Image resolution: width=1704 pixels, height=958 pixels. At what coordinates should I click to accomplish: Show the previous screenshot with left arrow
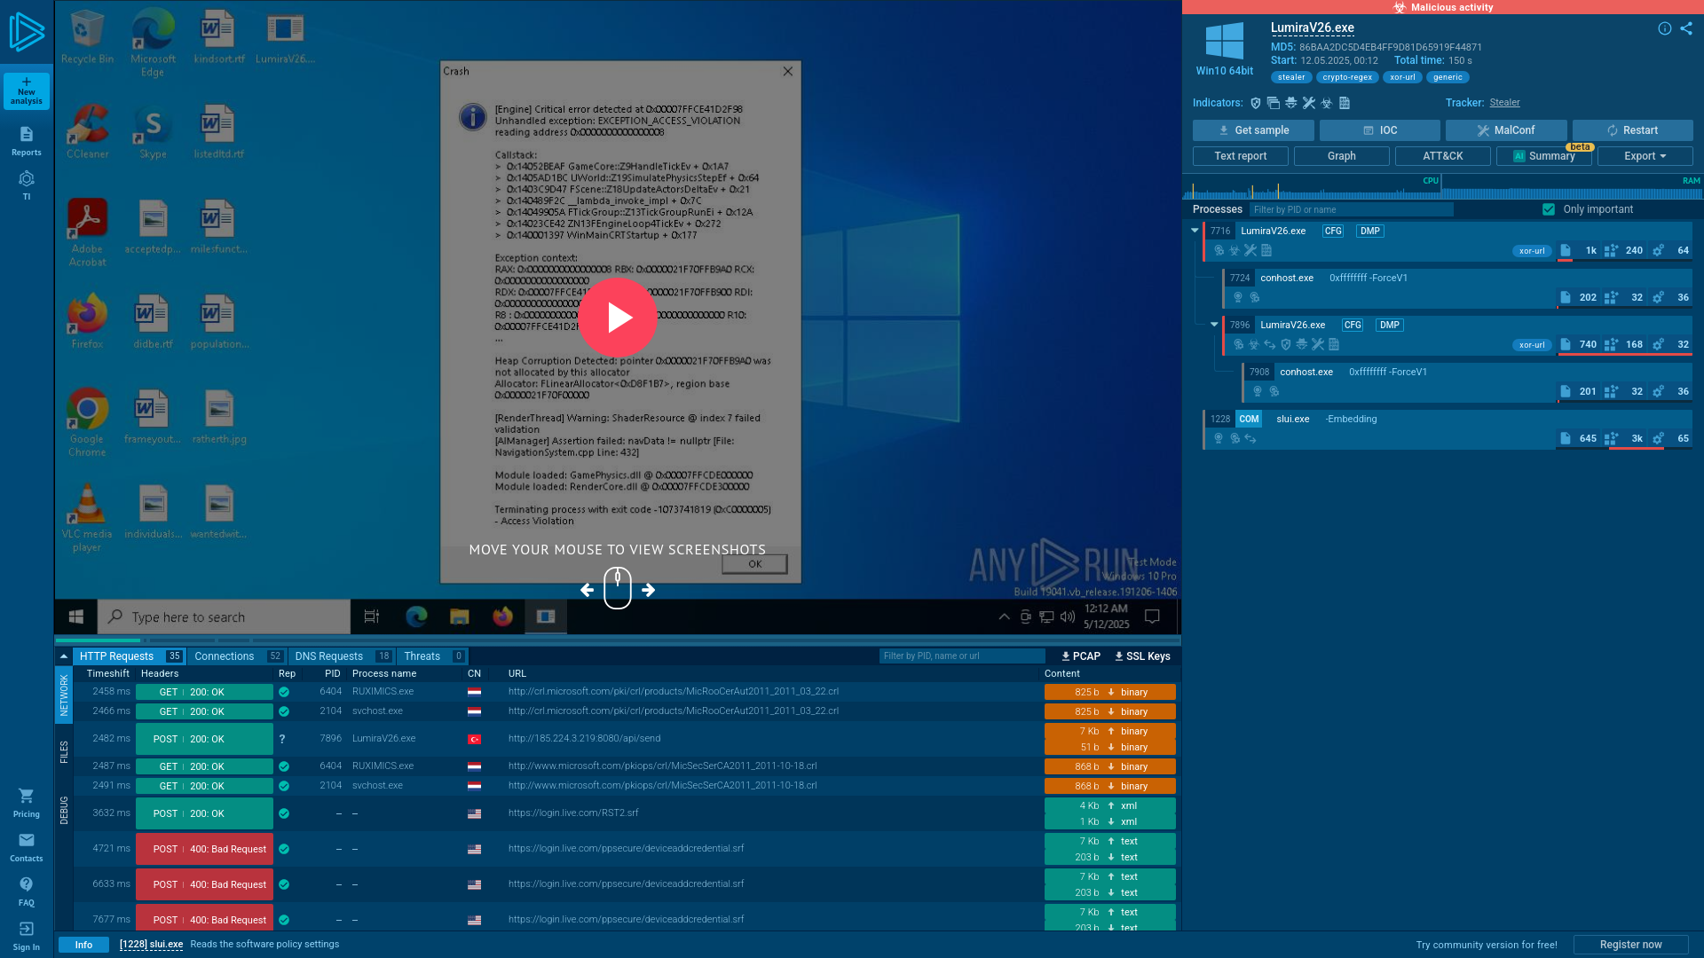click(587, 590)
